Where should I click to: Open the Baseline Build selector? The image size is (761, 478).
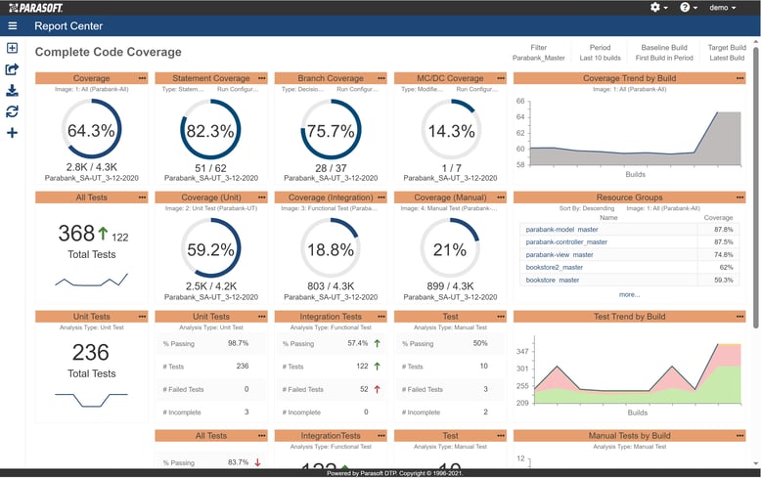[x=664, y=53]
